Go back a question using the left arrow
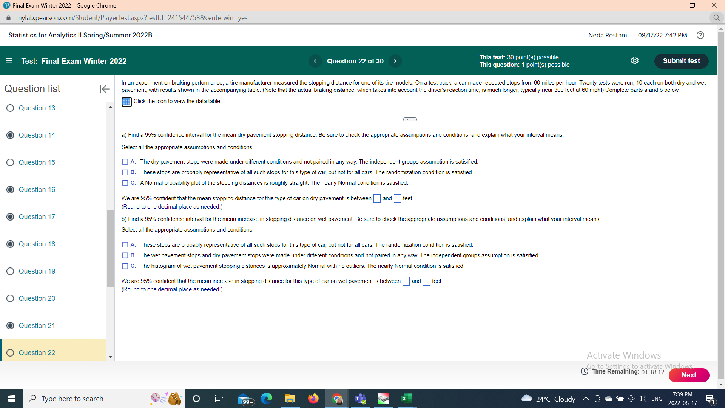Screen dimensions: 725x408 click(x=315, y=61)
